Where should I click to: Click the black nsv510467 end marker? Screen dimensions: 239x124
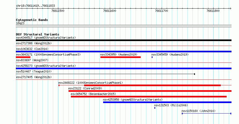click(194, 74)
